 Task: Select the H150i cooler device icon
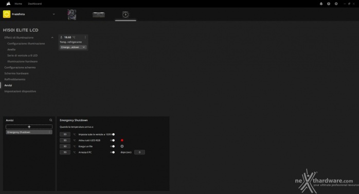(x=125, y=14)
